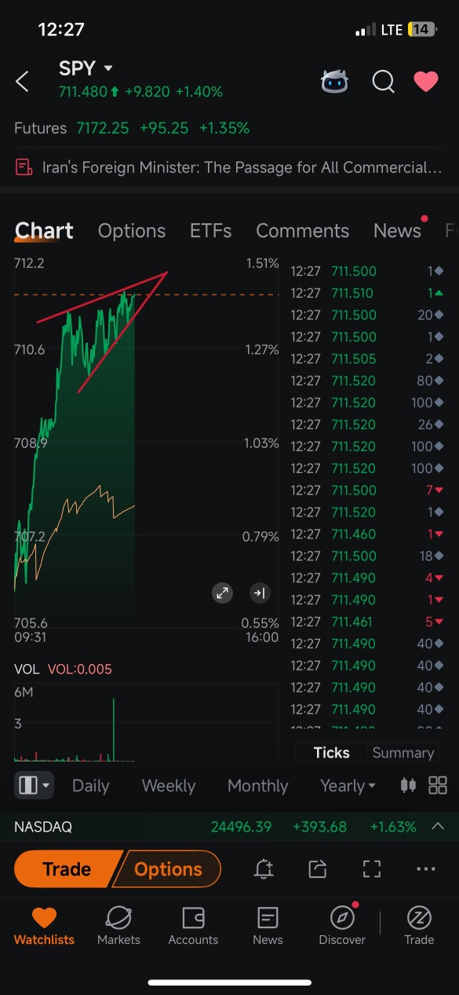Collapse tick panel with arrow-bar icon

pos(260,593)
